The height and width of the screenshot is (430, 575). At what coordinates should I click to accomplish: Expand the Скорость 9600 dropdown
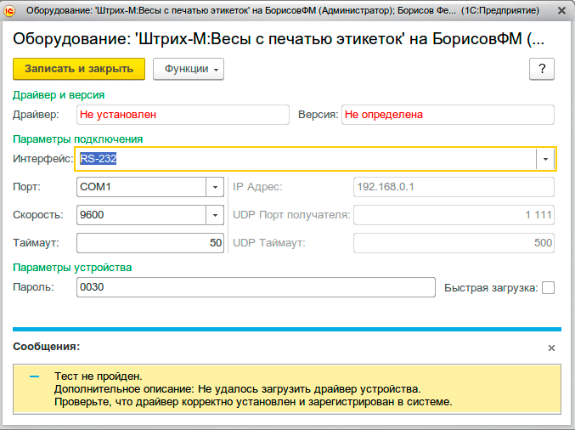[x=214, y=215]
